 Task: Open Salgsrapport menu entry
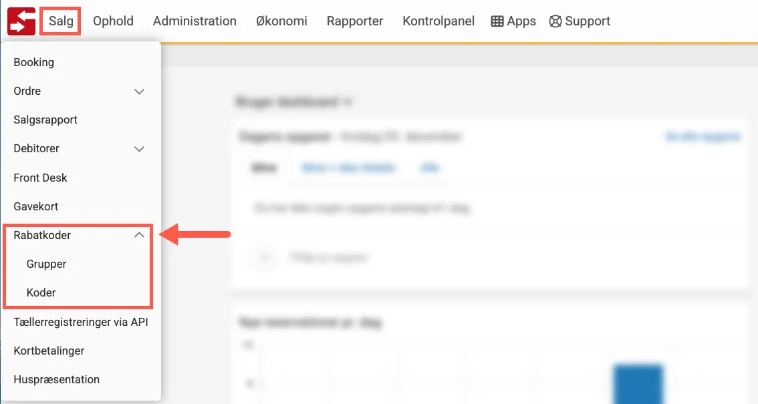(x=45, y=120)
